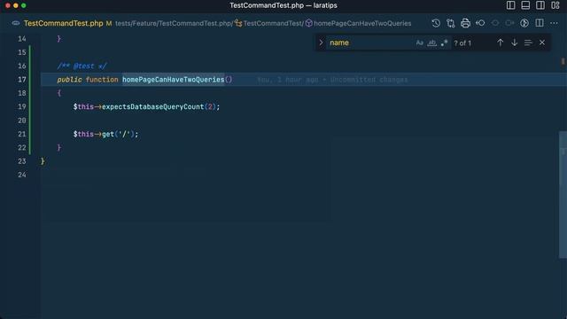The width and height of the screenshot is (567, 319).
Task: Click the print icon in editor toolbar
Action: 465,23
